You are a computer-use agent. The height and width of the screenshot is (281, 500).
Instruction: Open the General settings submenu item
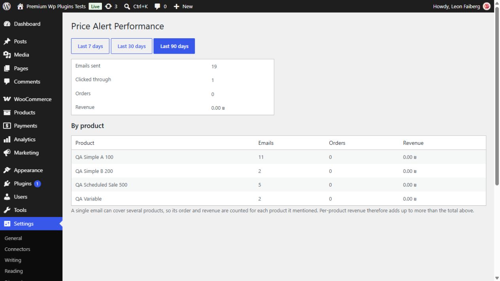click(x=13, y=238)
